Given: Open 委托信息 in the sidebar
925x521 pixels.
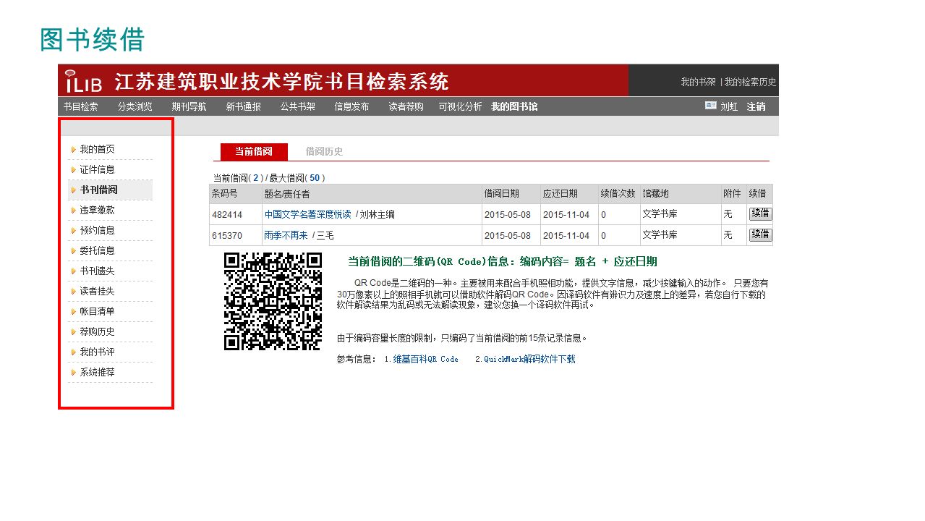Looking at the screenshot, I should click(97, 250).
